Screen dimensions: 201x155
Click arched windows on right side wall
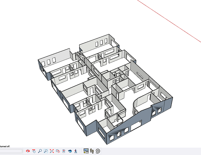click(157, 109)
